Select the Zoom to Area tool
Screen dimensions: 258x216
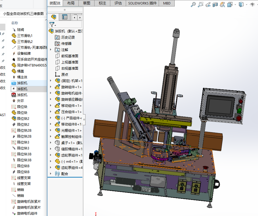[200, 4]
